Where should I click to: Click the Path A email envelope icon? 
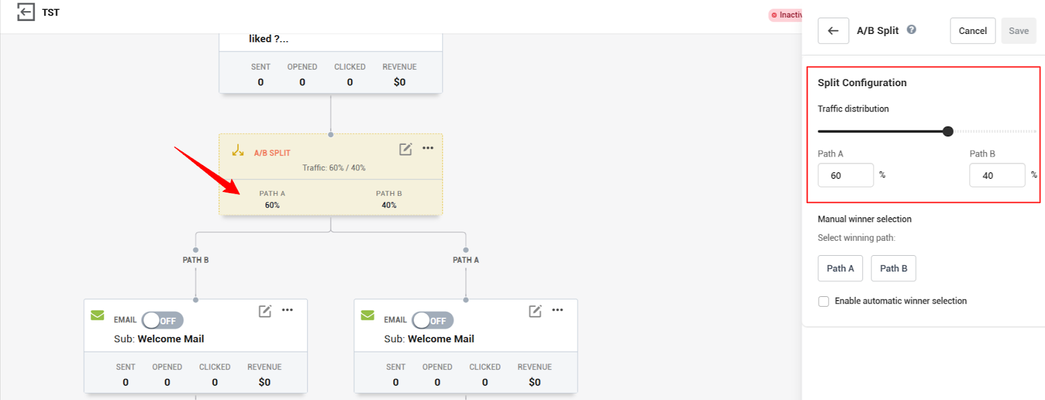pyautogui.click(x=368, y=315)
